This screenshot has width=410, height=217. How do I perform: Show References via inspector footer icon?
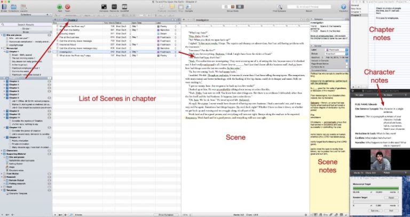point(321,215)
